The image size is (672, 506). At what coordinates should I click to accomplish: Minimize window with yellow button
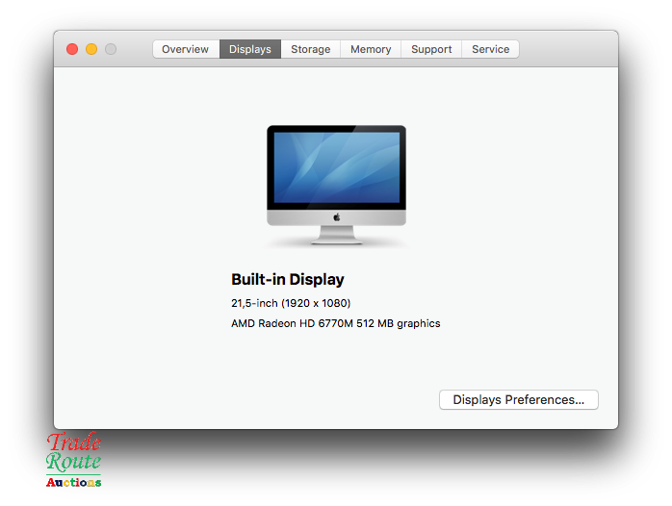(x=91, y=49)
